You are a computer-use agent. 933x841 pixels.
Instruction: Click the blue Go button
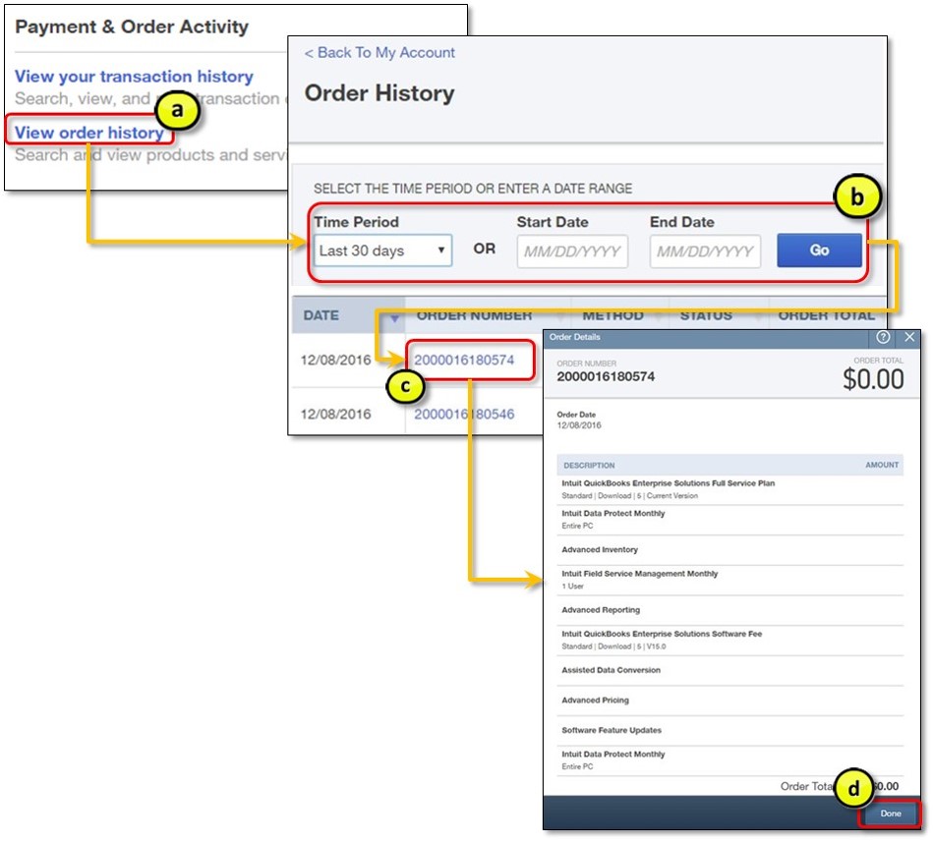[x=819, y=251]
